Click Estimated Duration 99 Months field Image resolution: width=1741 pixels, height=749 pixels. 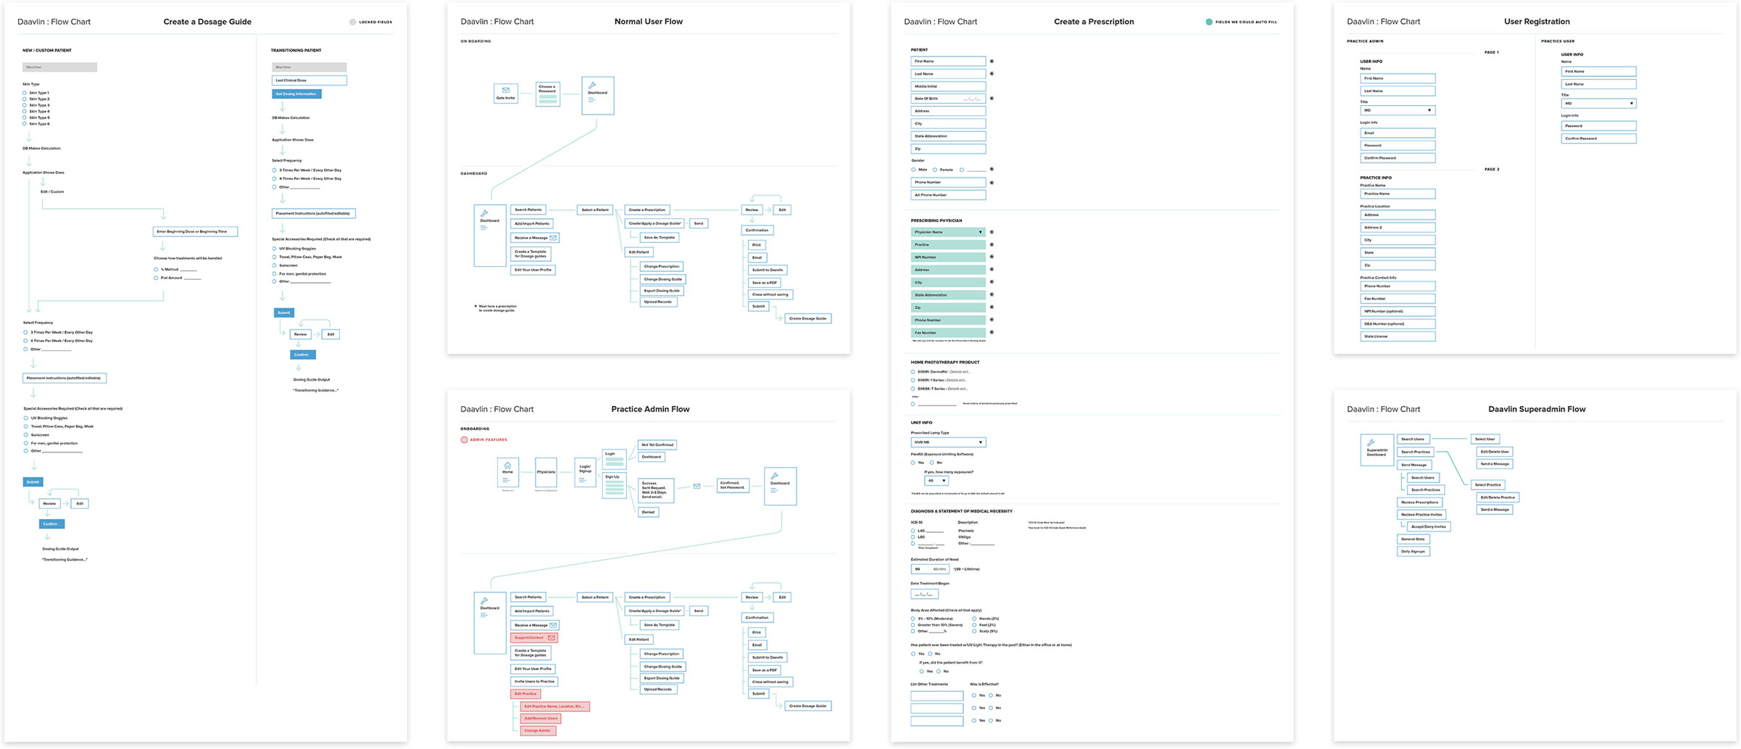[x=930, y=569]
